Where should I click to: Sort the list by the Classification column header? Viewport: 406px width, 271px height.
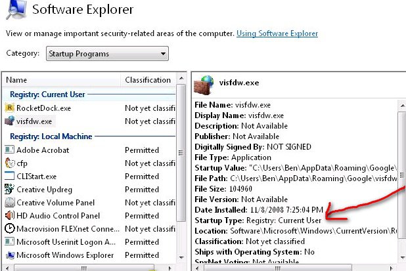click(x=148, y=80)
